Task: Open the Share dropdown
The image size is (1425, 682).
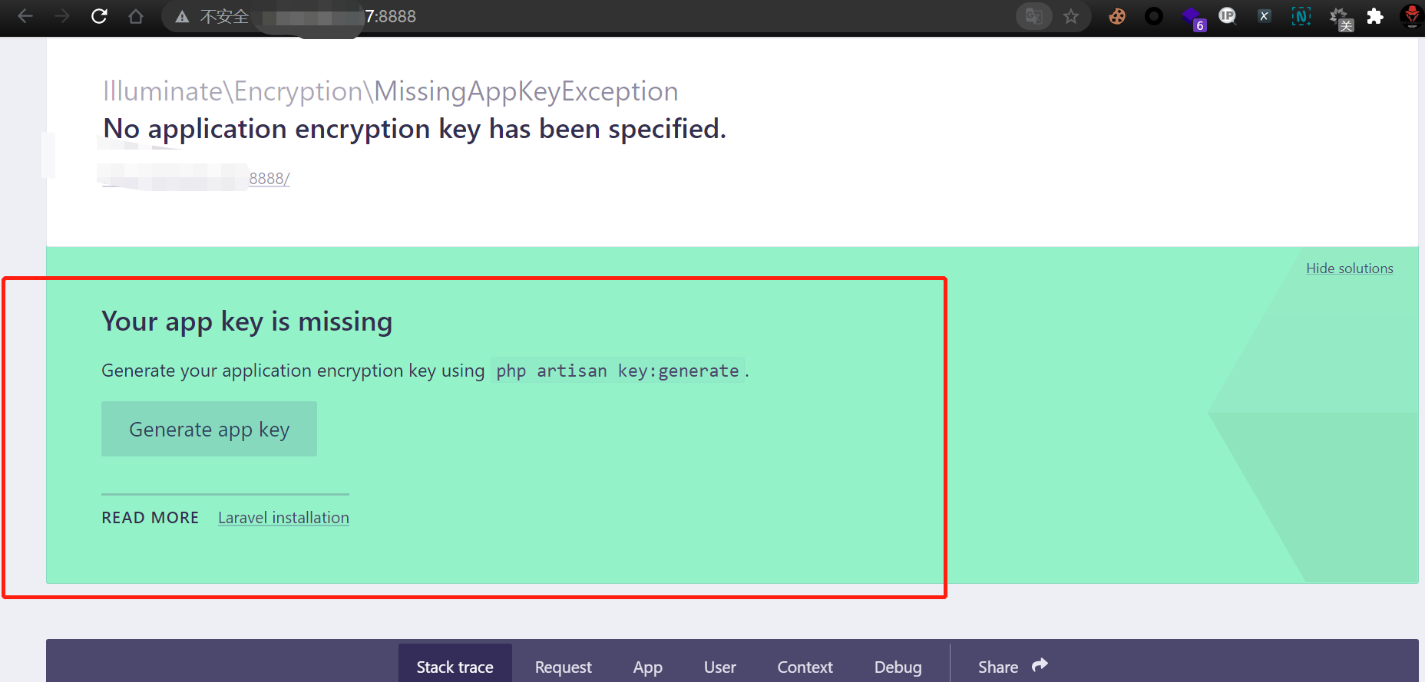Action: (x=1012, y=667)
